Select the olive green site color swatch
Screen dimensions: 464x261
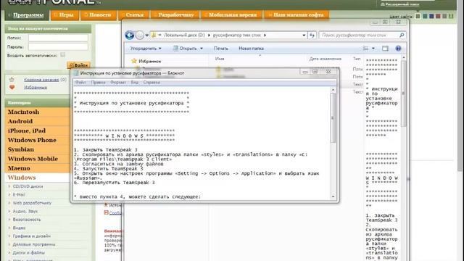(418, 16)
